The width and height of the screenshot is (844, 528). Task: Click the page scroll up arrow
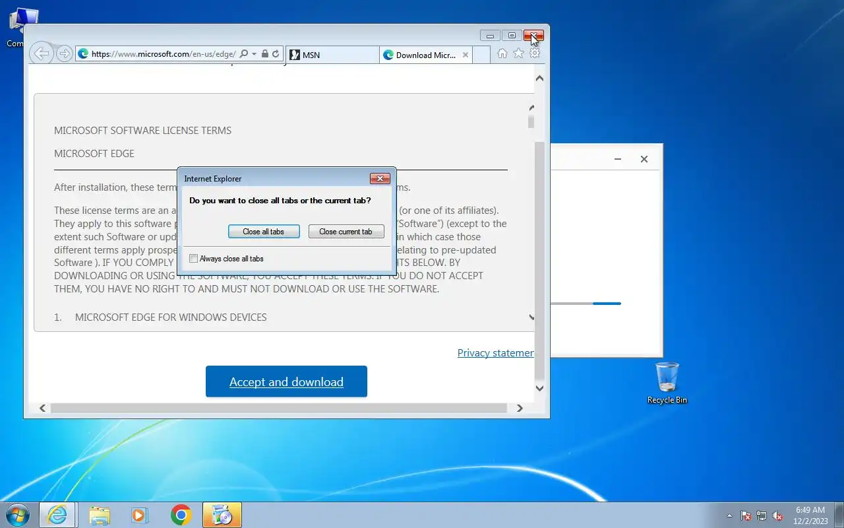[539, 79]
